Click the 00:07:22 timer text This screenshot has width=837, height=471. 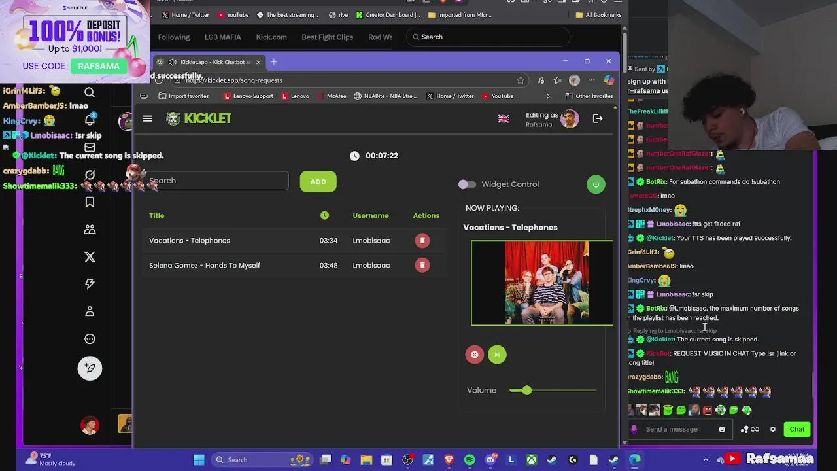click(x=382, y=156)
